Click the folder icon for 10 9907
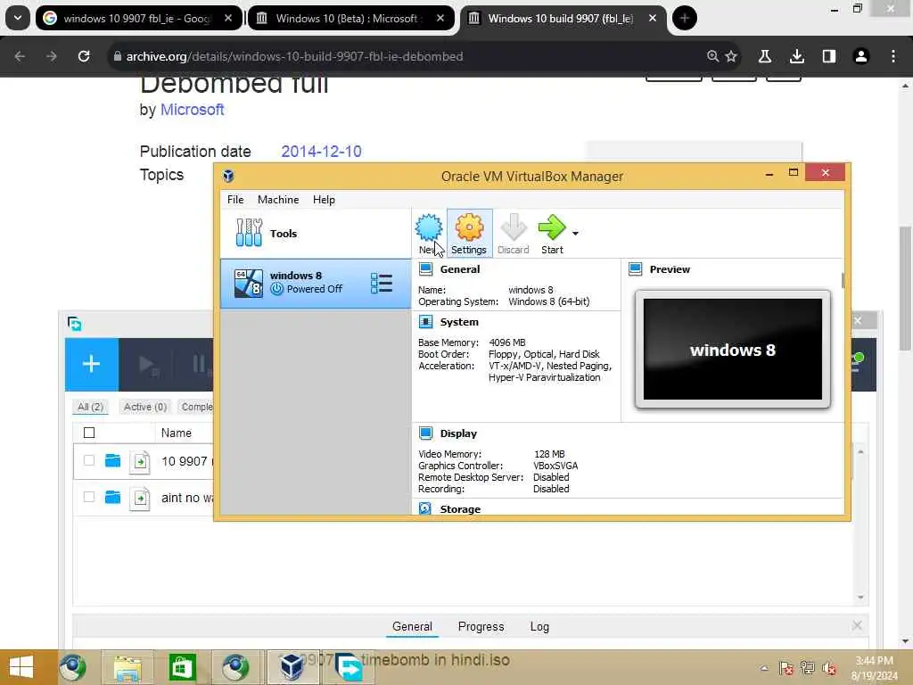 (113, 461)
